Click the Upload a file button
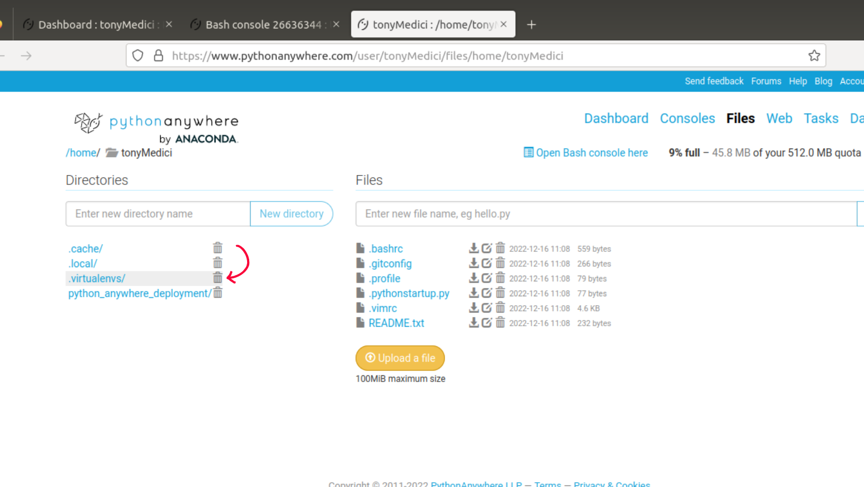Image resolution: width=864 pixels, height=487 pixels. click(x=400, y=358)
